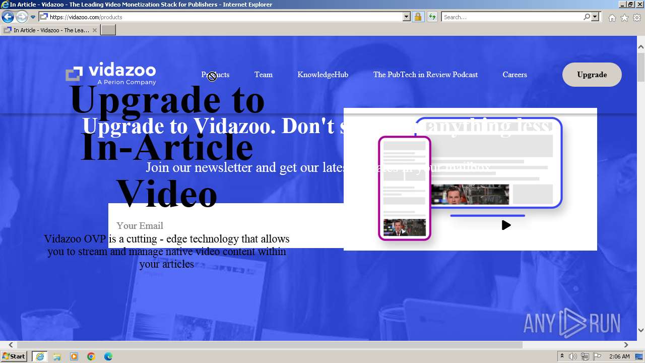This screenshot has width=645, height=363.
Task: Click the Vidazoo OVP description paragraph
Action: point(167,251)
